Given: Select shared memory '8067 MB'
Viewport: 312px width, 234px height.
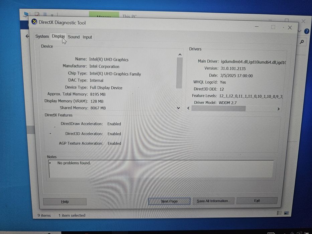Looking at the screenshot, I should [98, 108].
